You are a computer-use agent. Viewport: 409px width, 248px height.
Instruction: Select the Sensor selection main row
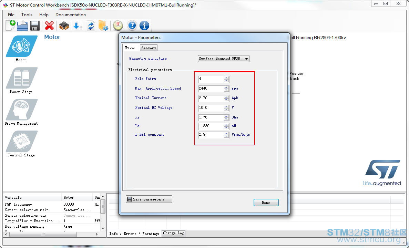point(52,210)
